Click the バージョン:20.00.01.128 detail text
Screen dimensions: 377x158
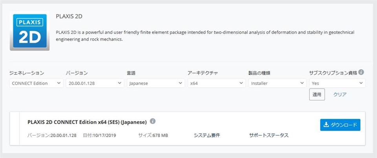coord(52,135)
